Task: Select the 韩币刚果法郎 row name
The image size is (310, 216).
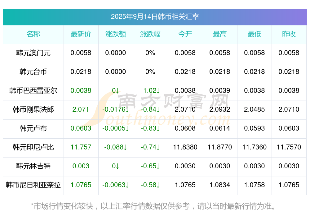Action: coord(33,109)
